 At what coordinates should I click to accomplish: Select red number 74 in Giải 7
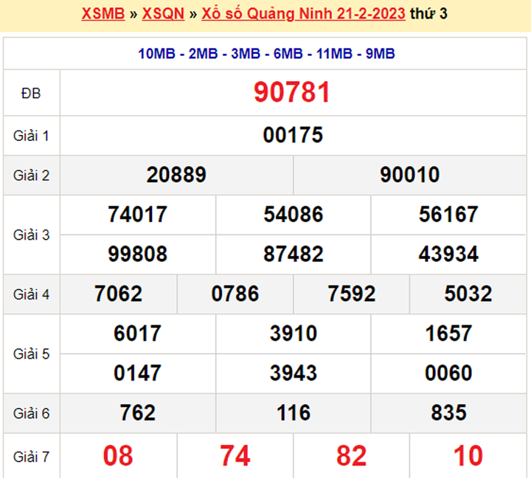pyautogui.click(x=235, y=456)
